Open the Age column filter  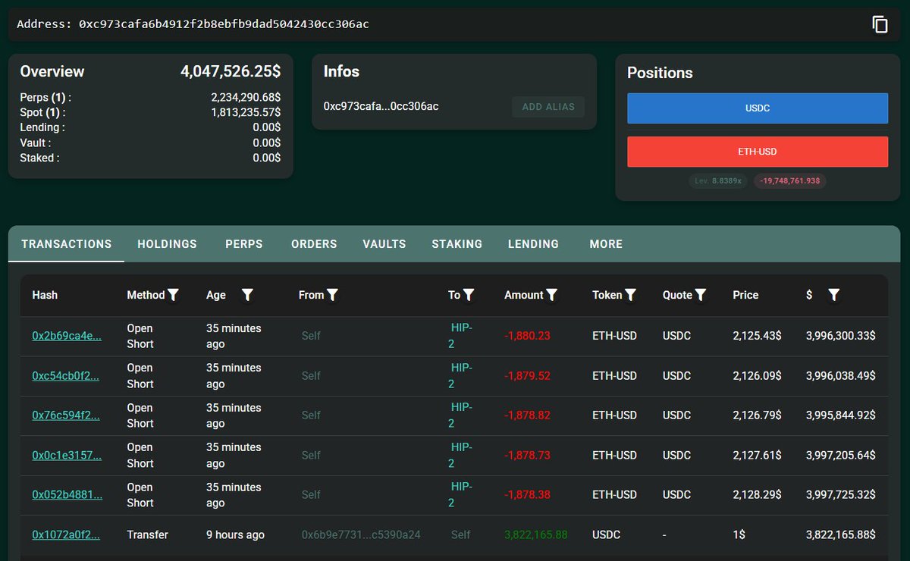tap(247, 295)
